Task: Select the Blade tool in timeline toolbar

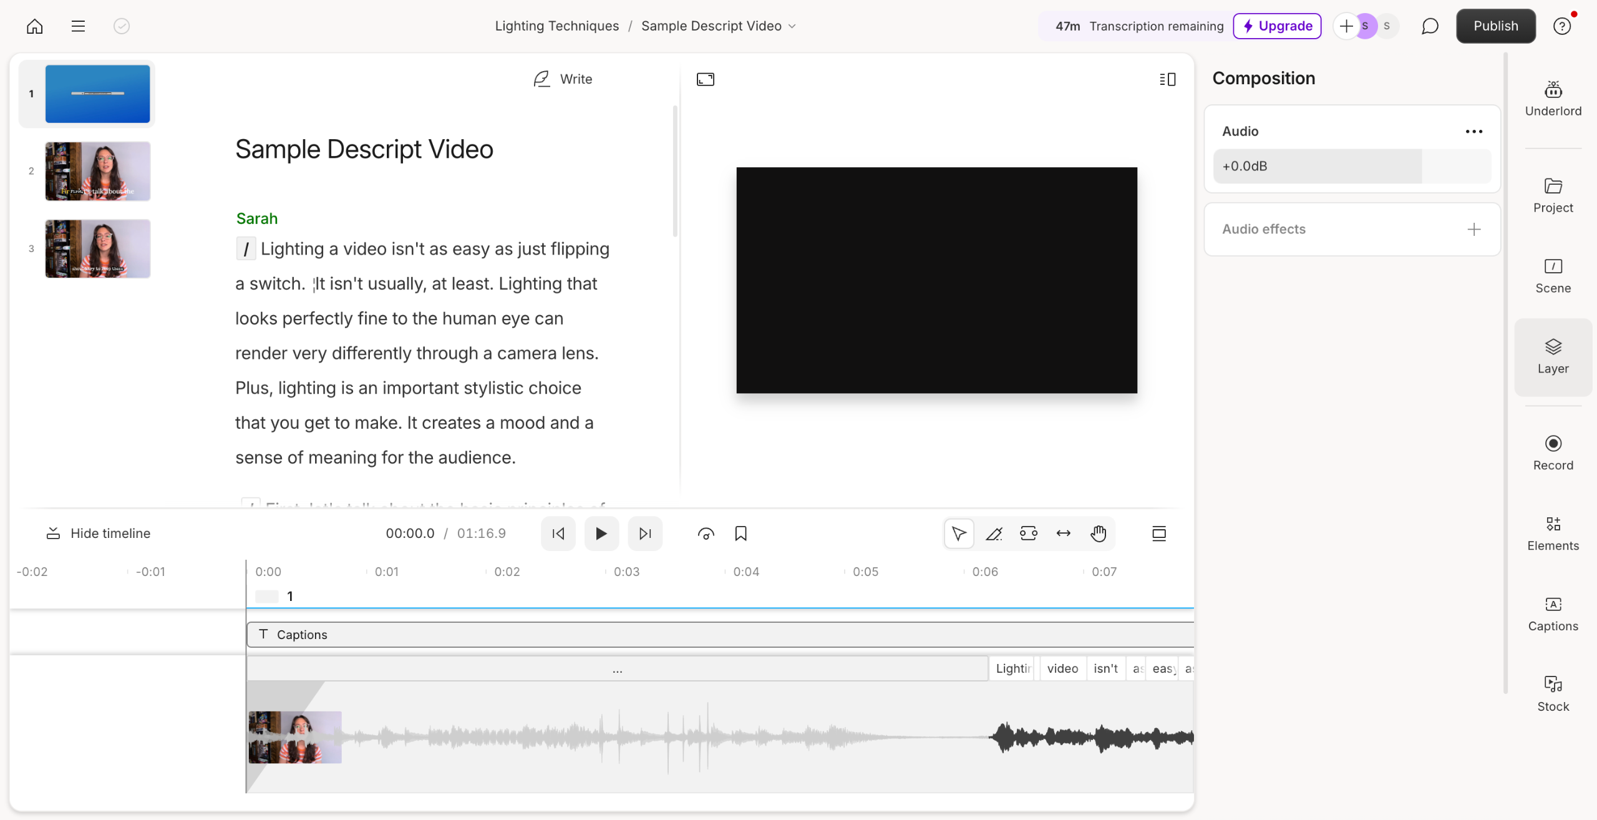Action: tap(994, 534)
